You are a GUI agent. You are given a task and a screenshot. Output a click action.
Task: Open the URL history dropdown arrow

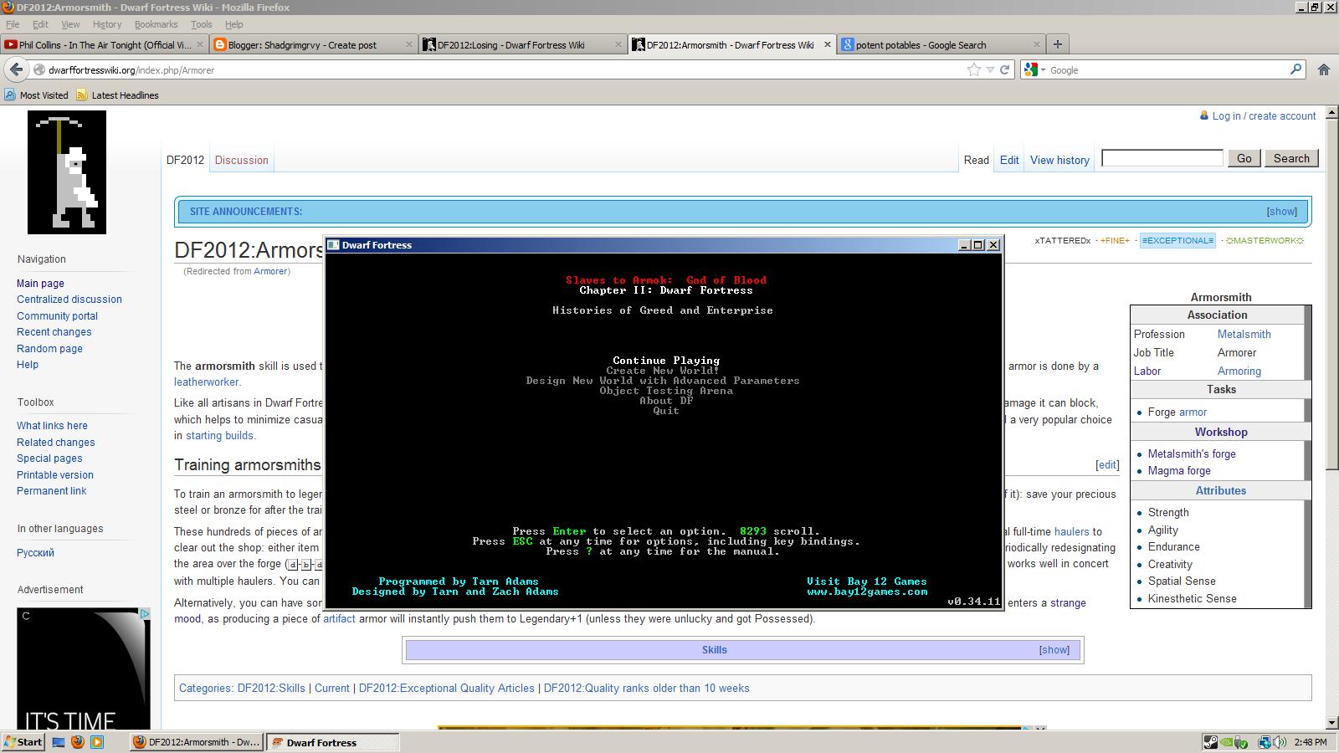(x=990, y=70)
